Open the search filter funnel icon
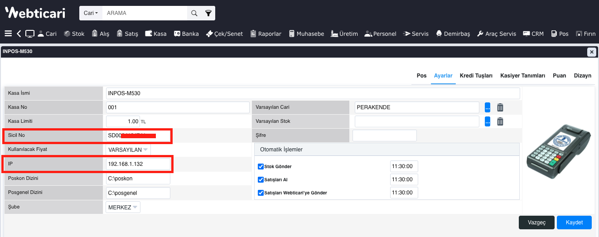This screenshot has width=599, height=237. coord(208,13)
